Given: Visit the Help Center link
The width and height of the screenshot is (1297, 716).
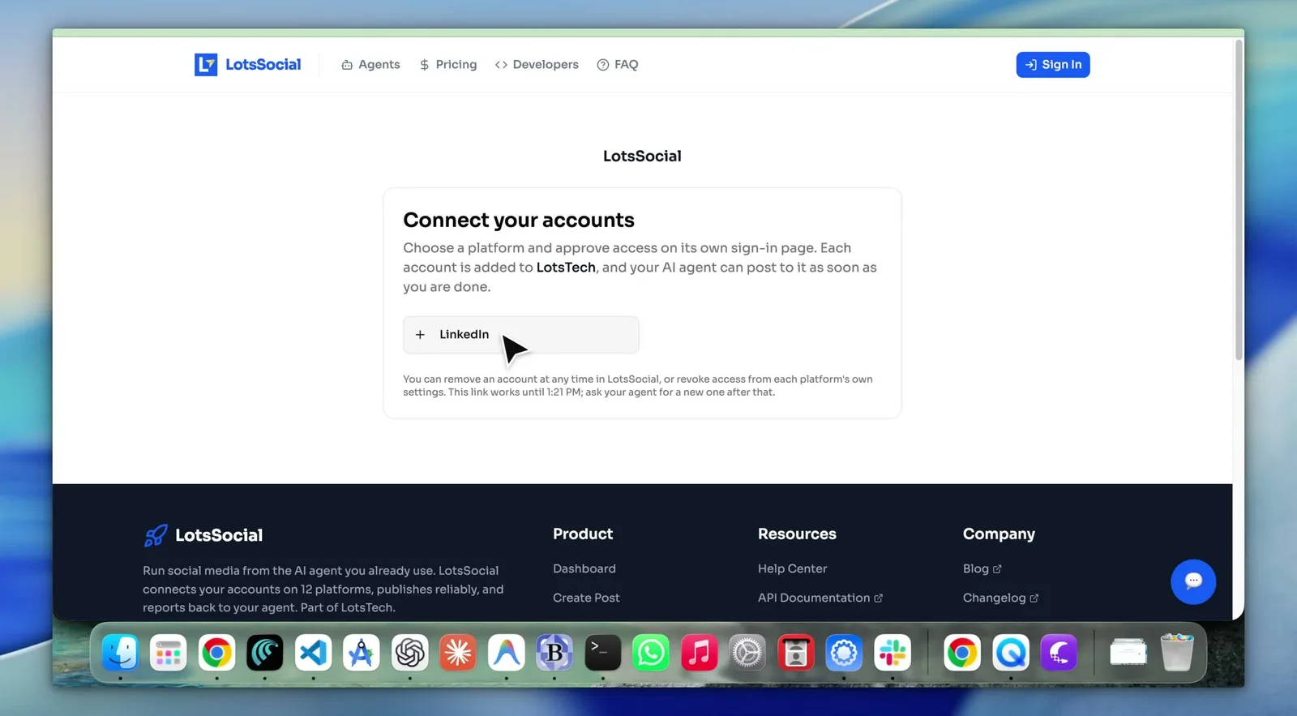Looking at the screenshot, I should [793, 568].
